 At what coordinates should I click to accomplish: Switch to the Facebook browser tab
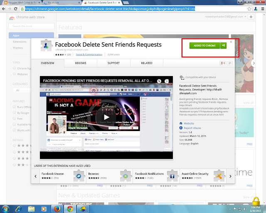62,3
